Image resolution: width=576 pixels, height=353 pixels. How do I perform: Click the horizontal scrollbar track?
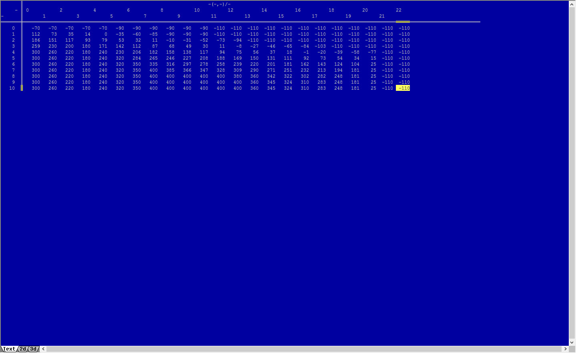304,349
